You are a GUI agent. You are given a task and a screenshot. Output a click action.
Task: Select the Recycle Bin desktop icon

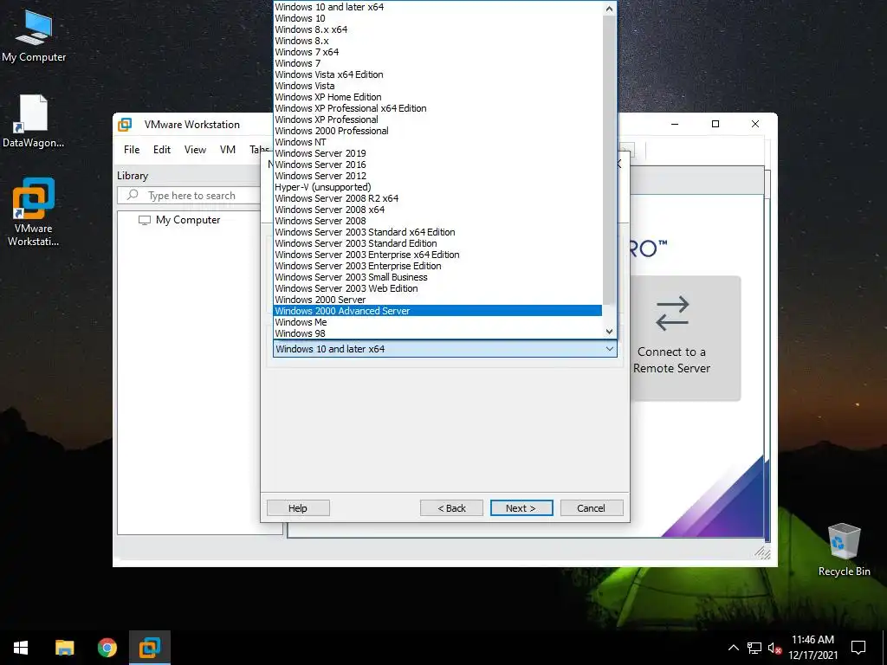[844, 550]
